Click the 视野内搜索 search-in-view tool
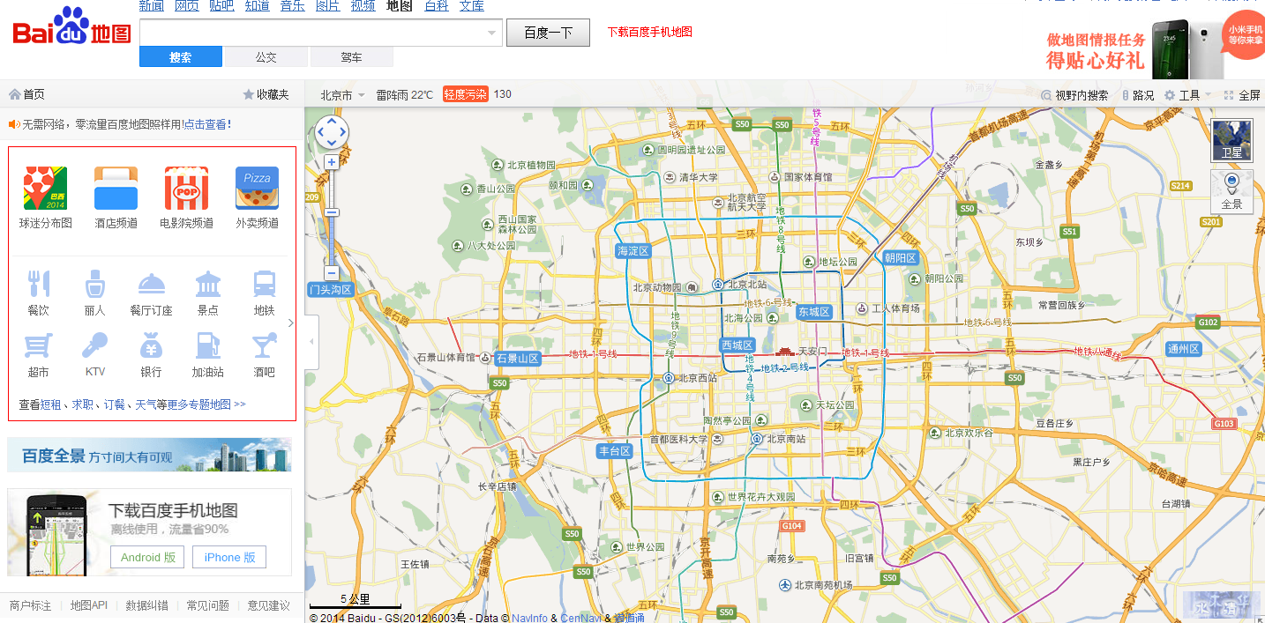Viewport: 1265px width, 623px height. (1074, 95)
